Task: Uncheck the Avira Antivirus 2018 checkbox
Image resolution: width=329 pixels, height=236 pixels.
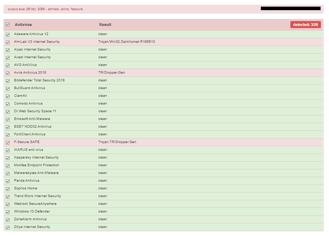Action: click(8, 73)
